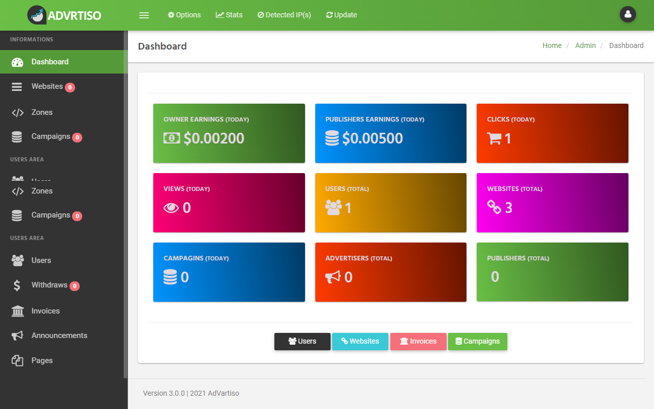Viewport: 654px width, 409px height.
Task: Click the Detected IP(s) menu item
Action: click(284, 15)
